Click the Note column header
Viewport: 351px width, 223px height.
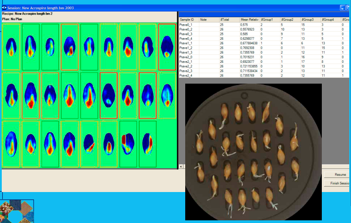pos(209,19)
